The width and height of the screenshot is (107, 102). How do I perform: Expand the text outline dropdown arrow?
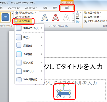[x=81, y=17]
